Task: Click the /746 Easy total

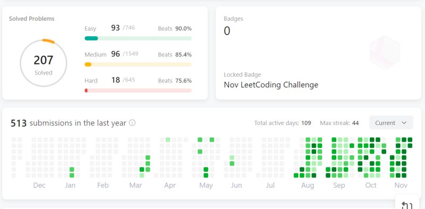Action: [129, 28]
